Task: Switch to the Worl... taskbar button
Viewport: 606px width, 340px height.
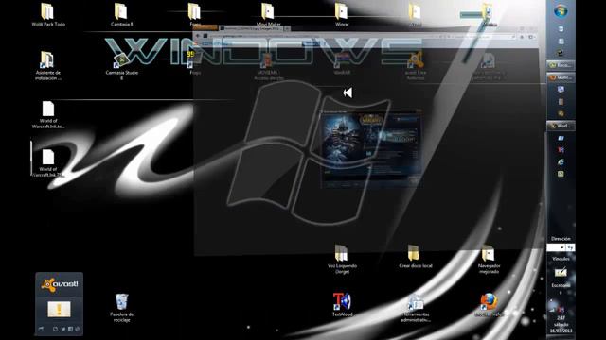Action: [561, 126]
